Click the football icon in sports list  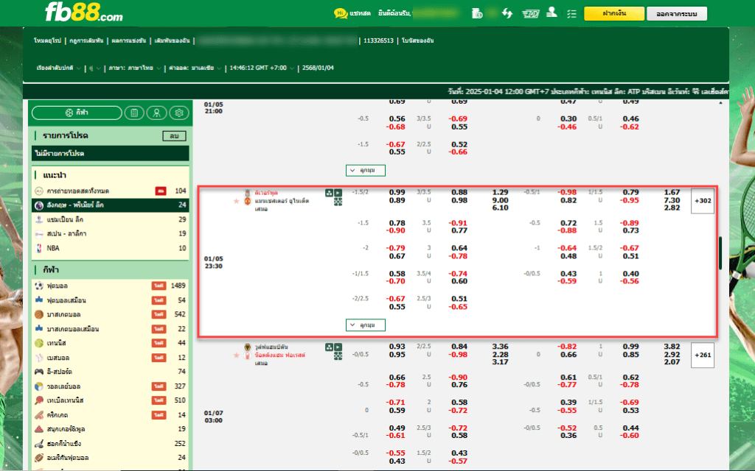click(39, 286)
